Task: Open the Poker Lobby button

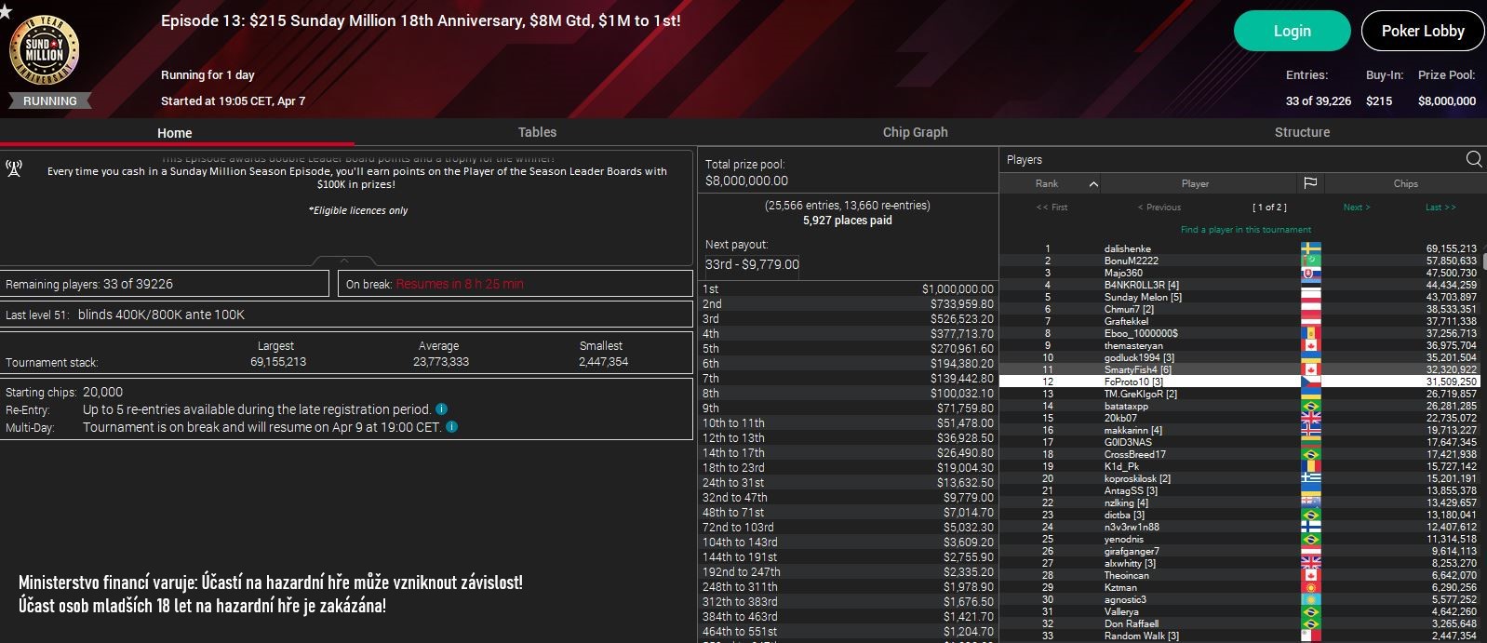Action: point(1423,31)
